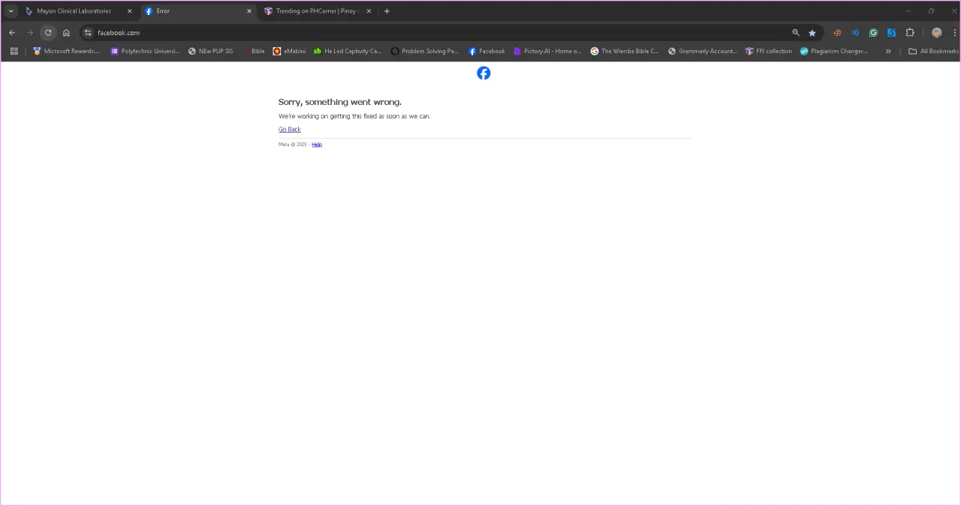This screenshot has height=506, width=961.
Task: Close the Trending on PHCorner tab
Action: coord(369,11)
